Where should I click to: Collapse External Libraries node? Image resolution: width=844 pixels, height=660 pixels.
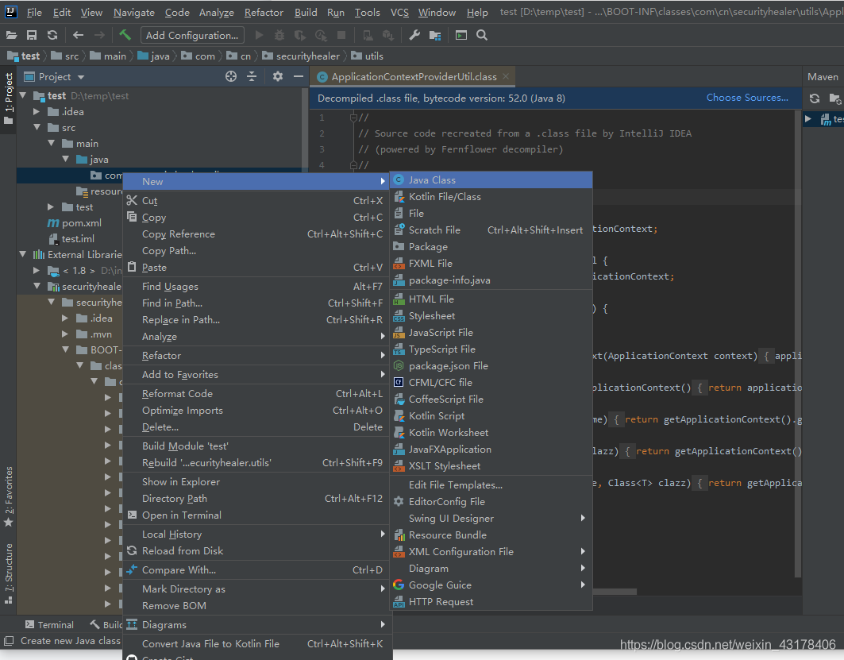click(23, 254)
